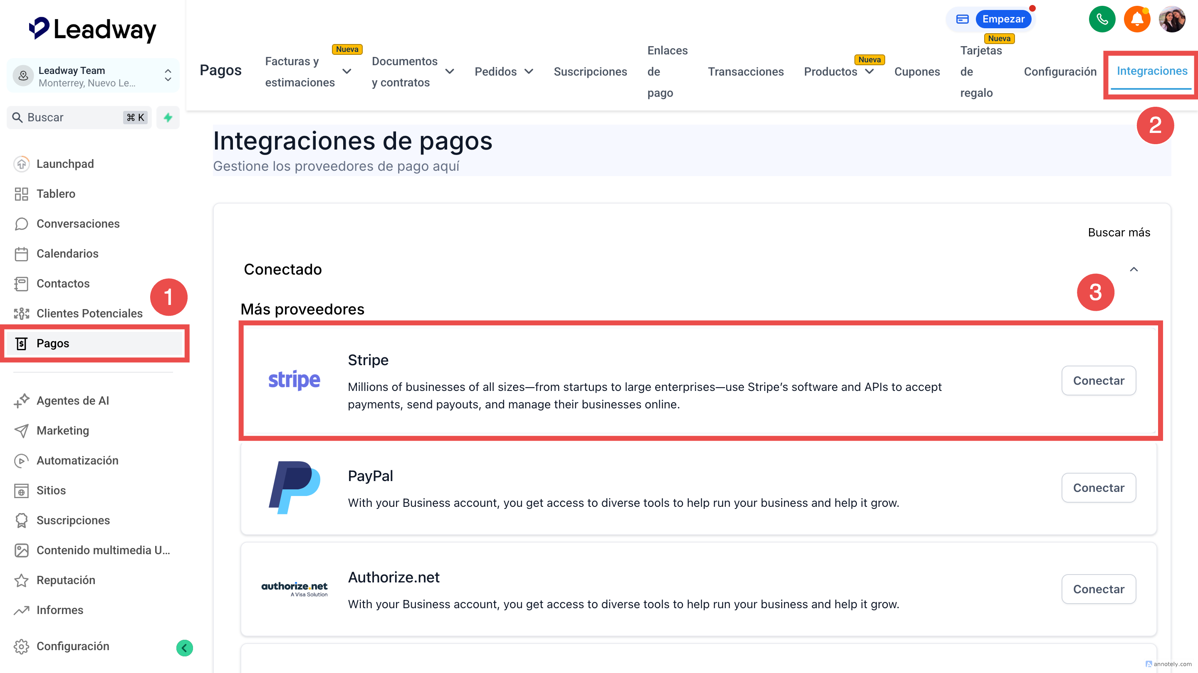1198x673 pixels.
Task: Open Reputación in sidebar
Action: (x=66, y=580)
